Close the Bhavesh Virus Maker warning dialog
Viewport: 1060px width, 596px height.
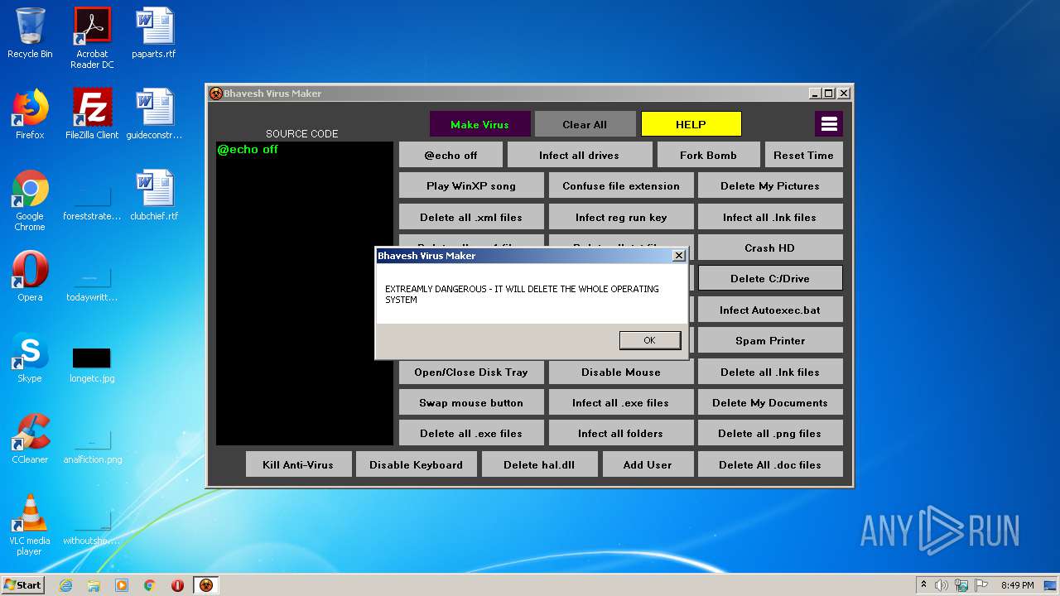(x=679, y=256)
